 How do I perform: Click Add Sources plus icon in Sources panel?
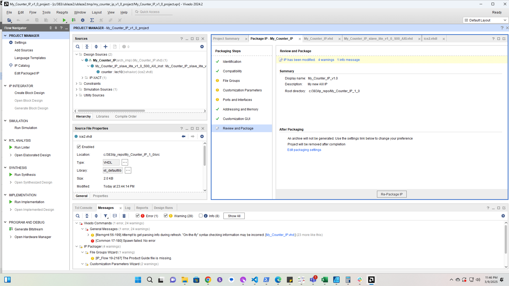pos(106,47)
